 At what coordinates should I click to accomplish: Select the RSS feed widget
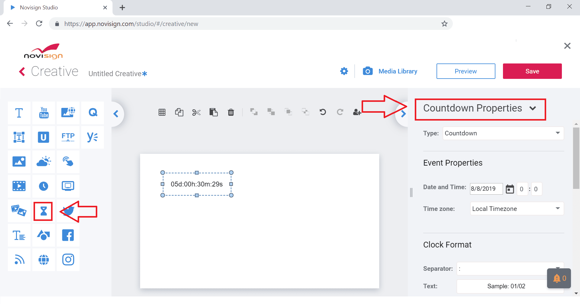click(x=19, y=260)
